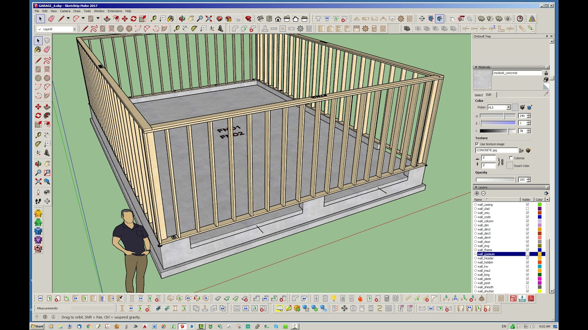Collapse the Materials panel

tap(476, 67)
